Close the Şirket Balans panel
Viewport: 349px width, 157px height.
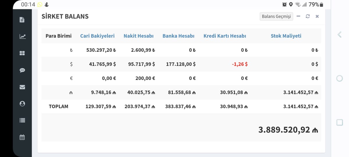317,16
